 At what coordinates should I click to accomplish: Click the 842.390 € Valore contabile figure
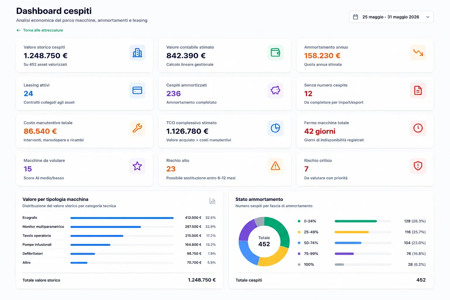(186, 56)
